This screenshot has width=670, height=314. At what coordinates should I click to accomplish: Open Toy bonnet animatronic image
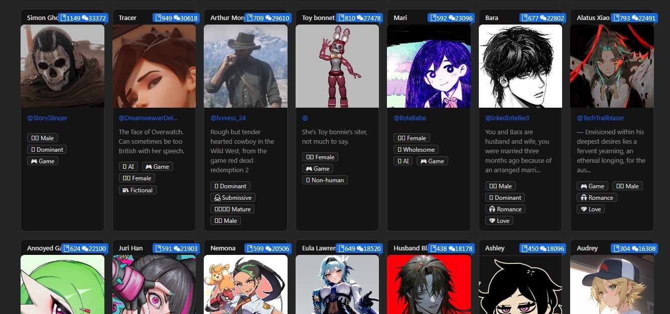[x=337, y=66]
